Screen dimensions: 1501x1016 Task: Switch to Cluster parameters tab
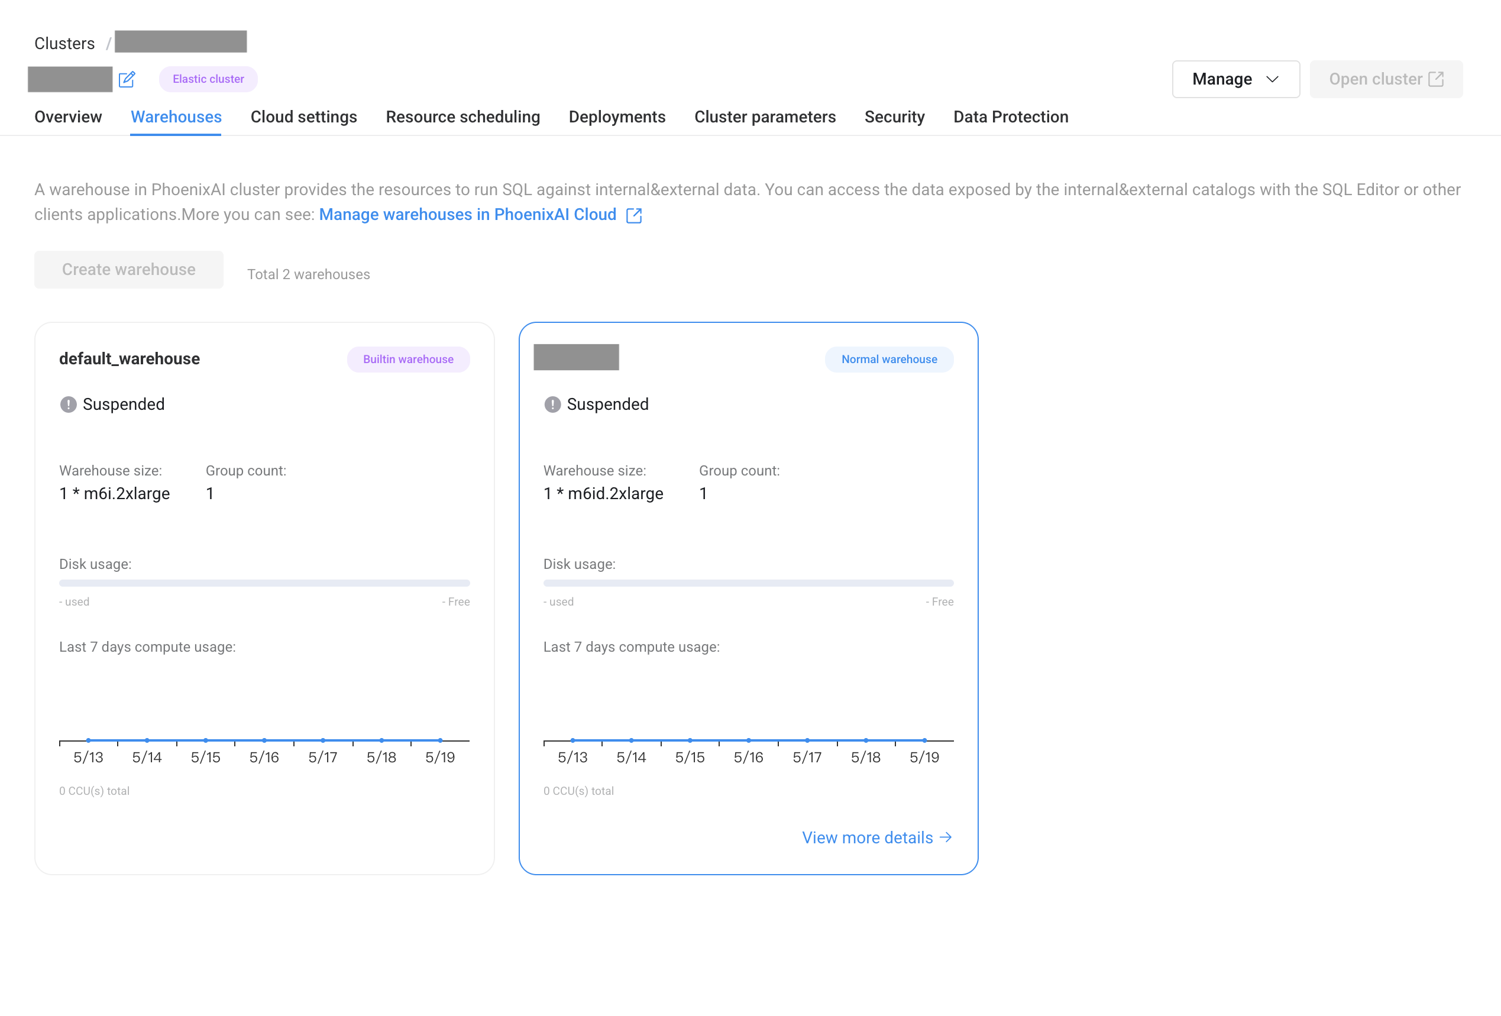(765, 117)
